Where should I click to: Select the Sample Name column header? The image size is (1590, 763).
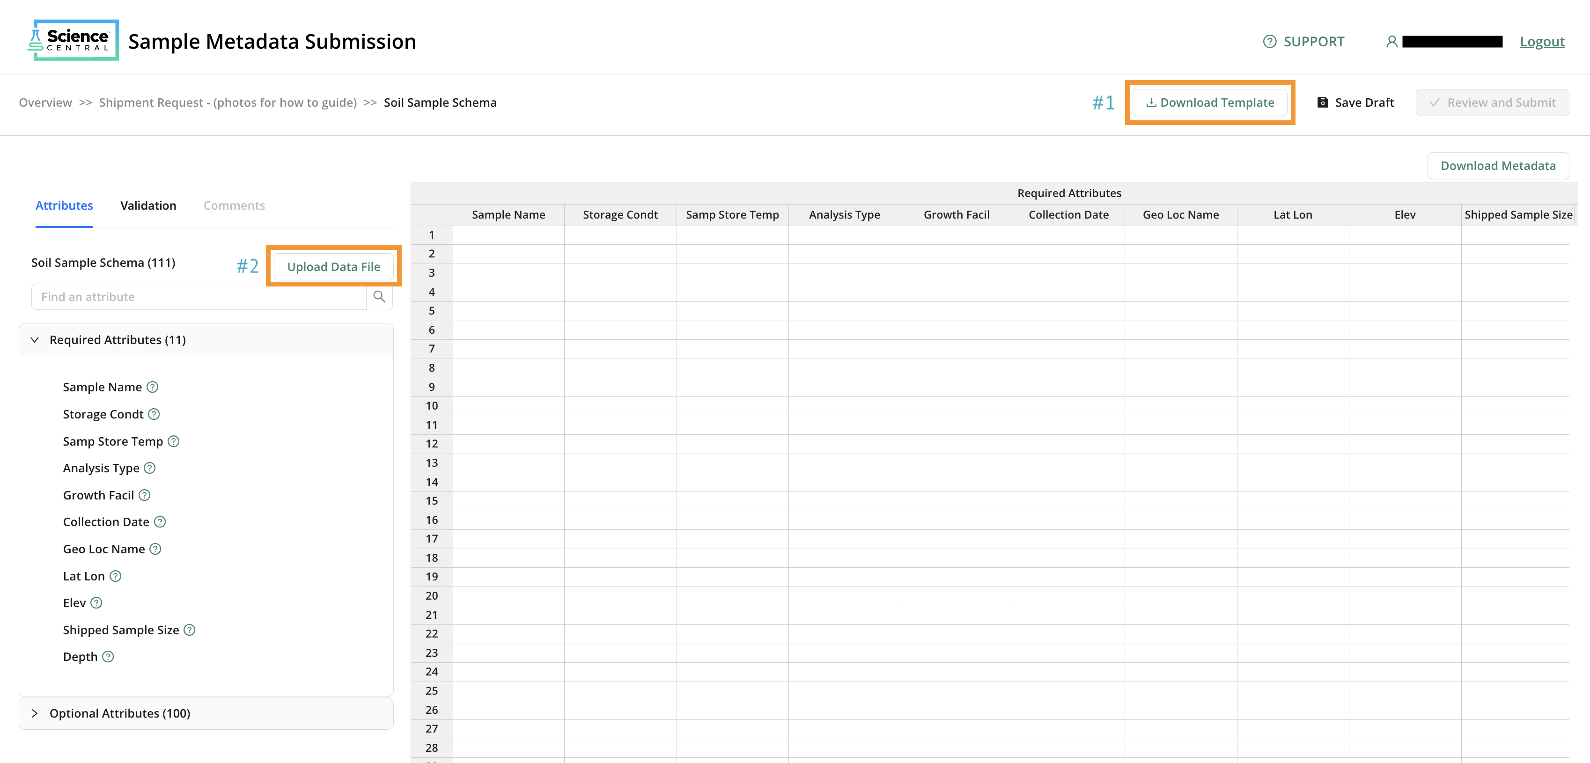[508, 215]
